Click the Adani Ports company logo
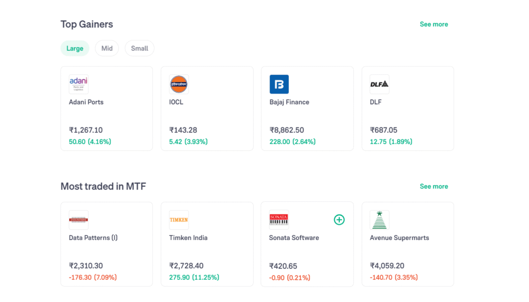 pyautogui.click(x=79, y=84)
